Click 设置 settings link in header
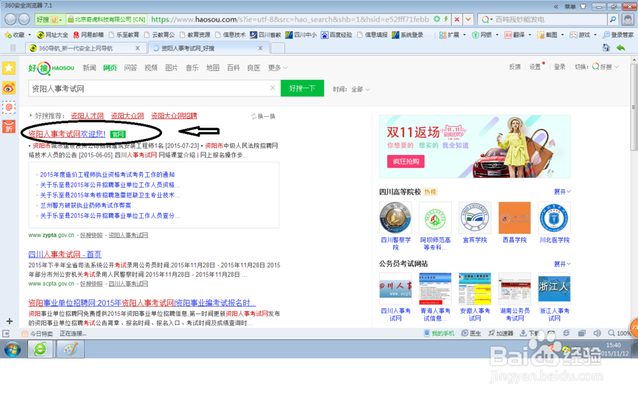 click(535, 67)
